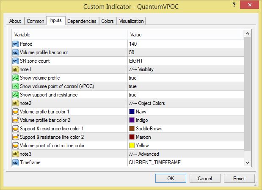Click the icon next to Volume profile bar count

coord(16,52)
